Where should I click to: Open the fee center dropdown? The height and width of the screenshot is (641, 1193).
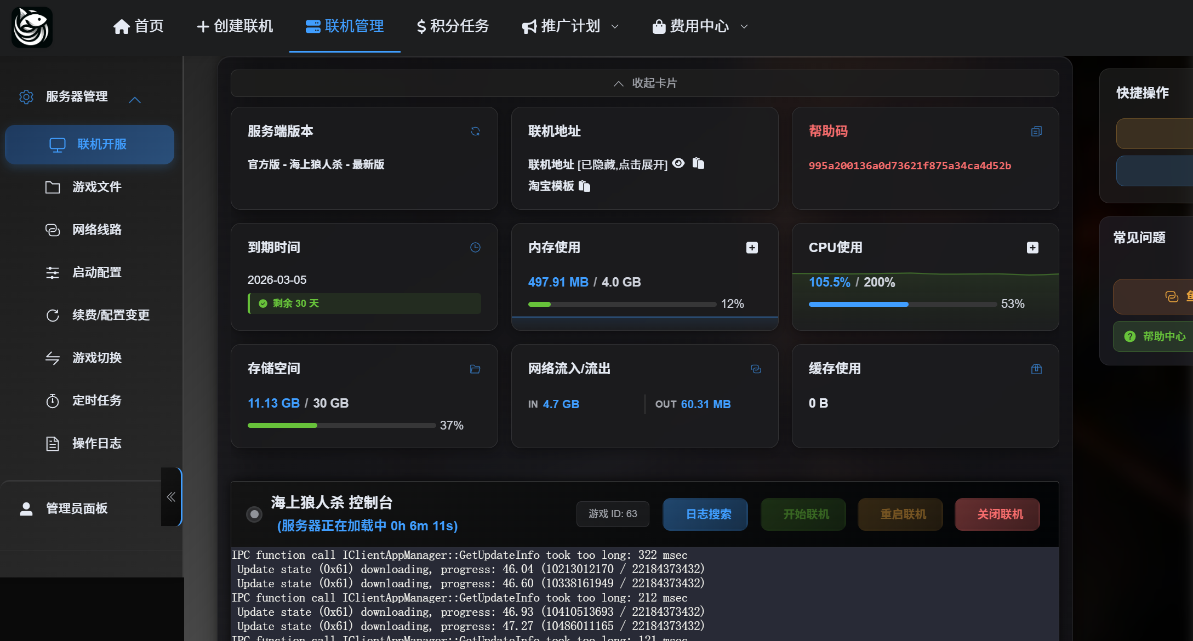(x=700, y=26)
